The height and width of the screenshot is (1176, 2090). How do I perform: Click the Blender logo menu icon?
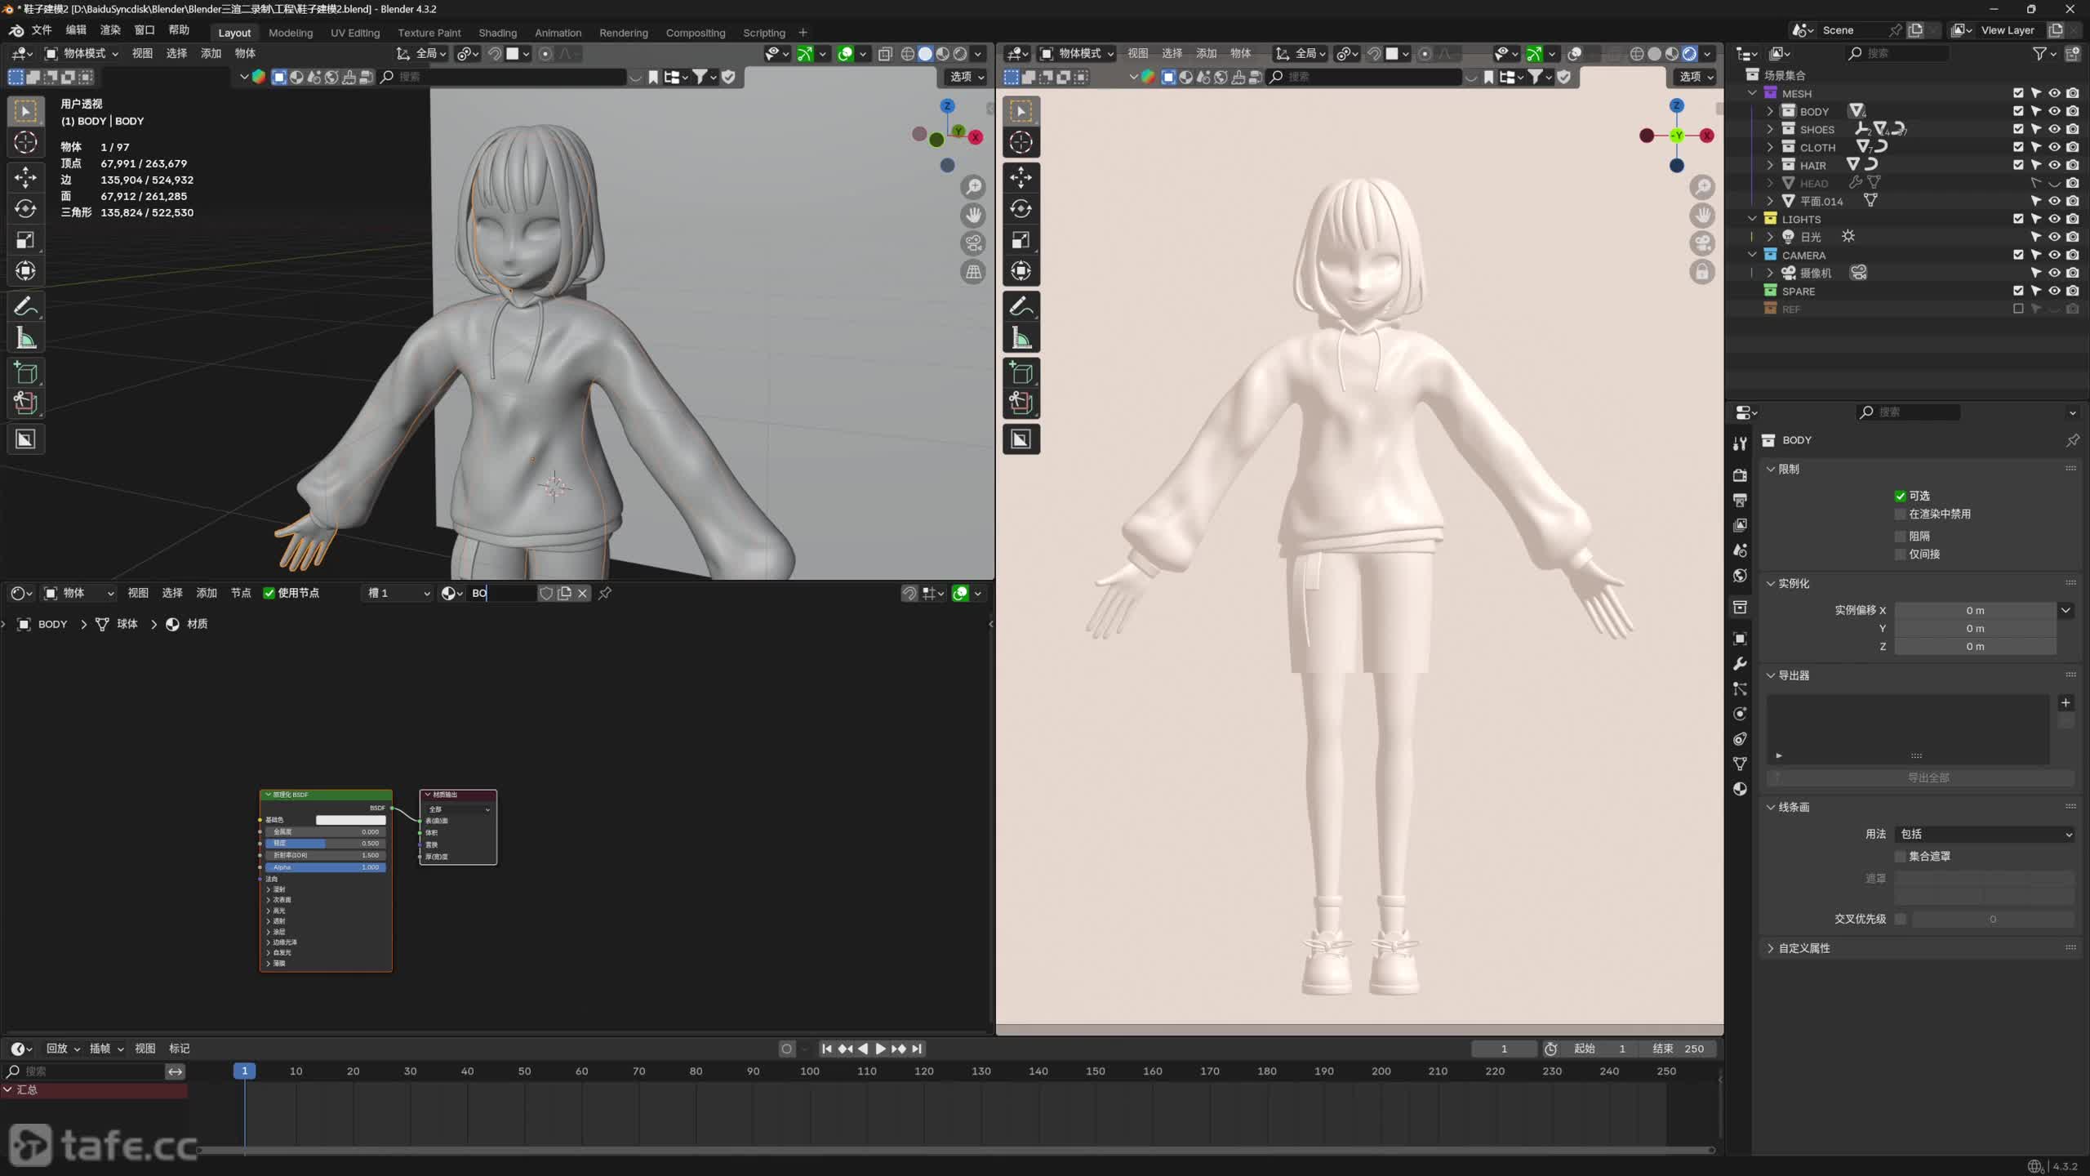[16, 30]
